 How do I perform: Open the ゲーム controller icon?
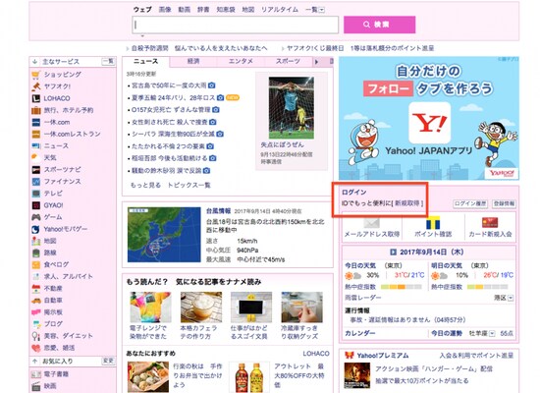35,217
